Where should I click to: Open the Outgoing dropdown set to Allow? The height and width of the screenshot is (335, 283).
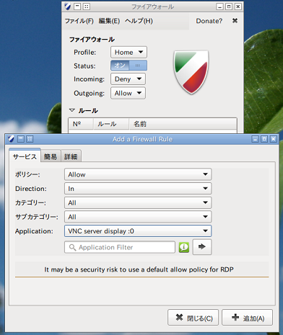[x=128, y=93]
